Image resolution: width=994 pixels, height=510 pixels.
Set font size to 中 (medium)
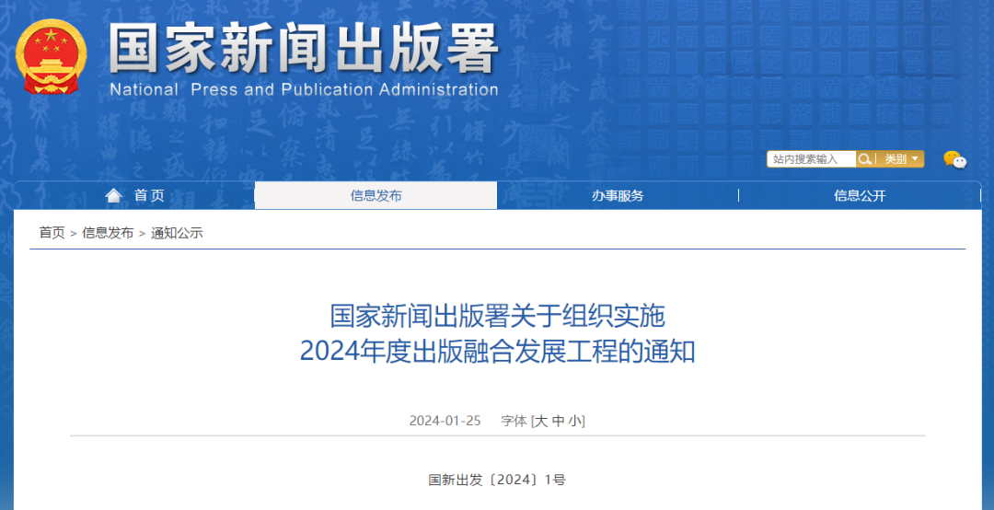coord(559,421)
